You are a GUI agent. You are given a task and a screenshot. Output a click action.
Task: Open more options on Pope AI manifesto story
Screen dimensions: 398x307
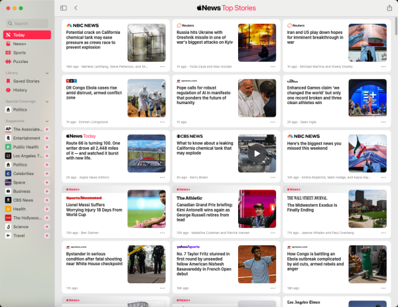[273, 122]
